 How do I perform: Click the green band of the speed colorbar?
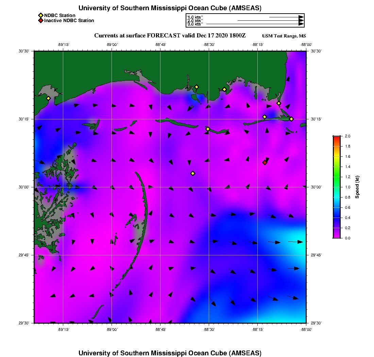pyautogui.click(x=336, y=177)
